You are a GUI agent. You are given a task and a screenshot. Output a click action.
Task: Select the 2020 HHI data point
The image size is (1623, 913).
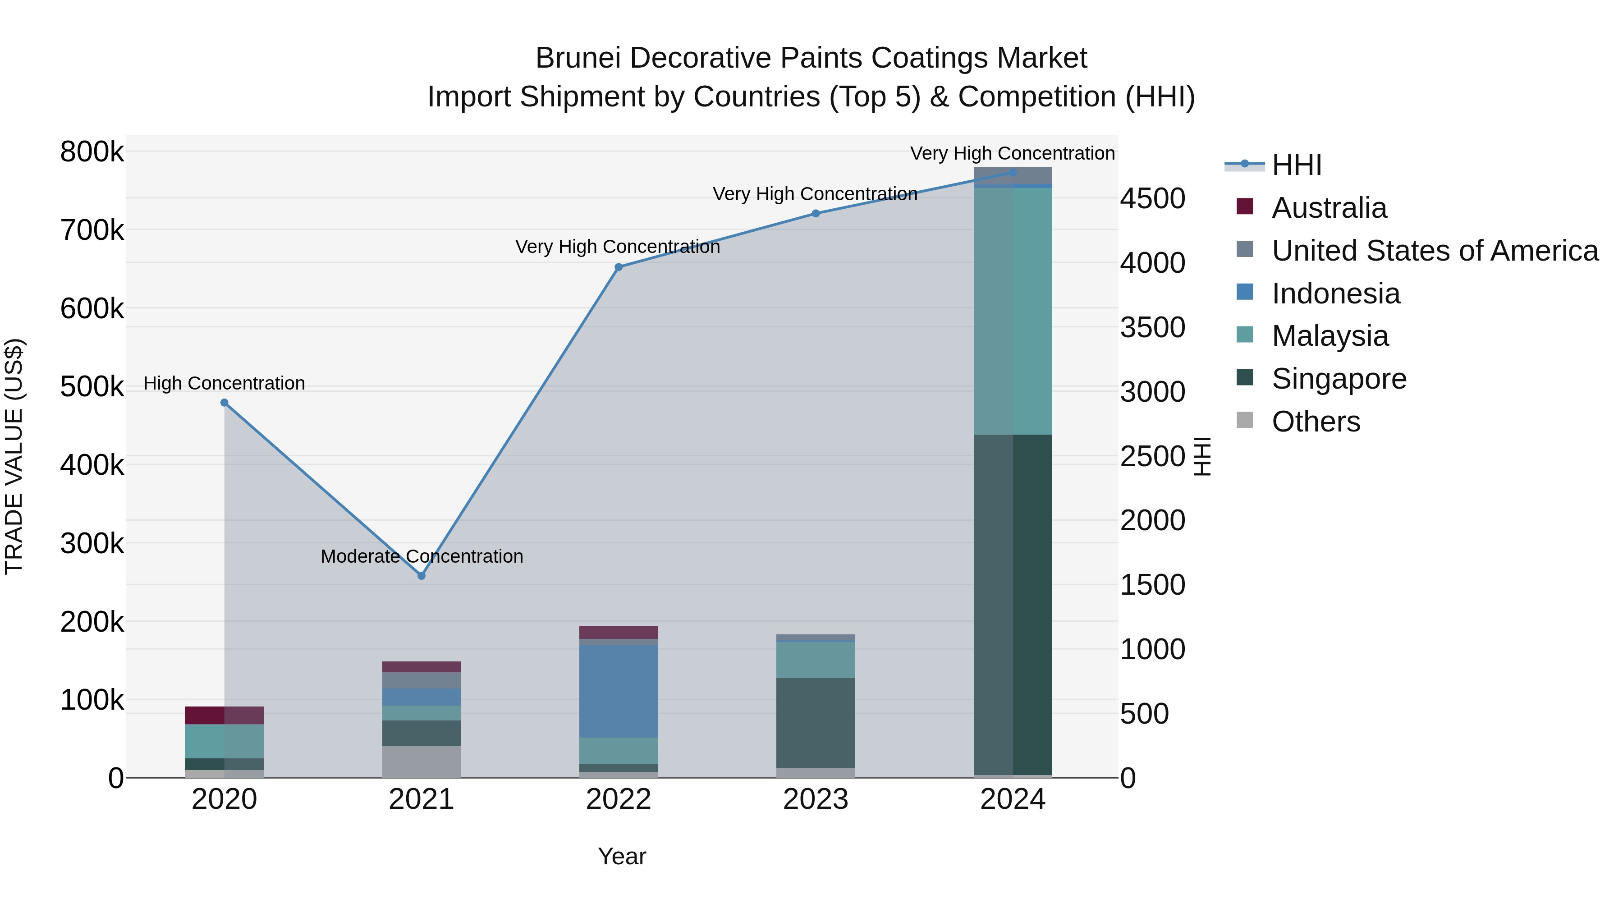[225, 403]
